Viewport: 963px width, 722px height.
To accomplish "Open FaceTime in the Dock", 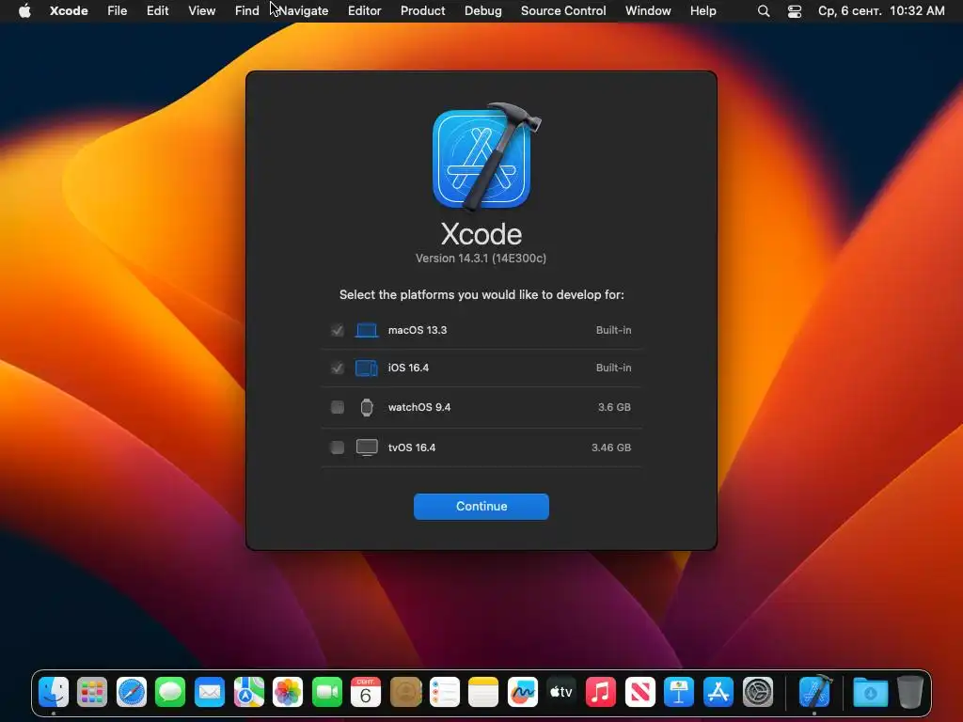I will tap(326, 693).
